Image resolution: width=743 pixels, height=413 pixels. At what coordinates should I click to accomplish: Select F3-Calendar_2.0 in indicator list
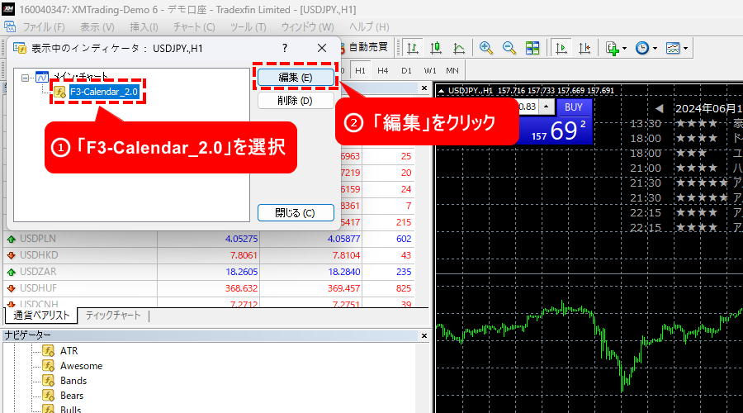click(103, 92)
